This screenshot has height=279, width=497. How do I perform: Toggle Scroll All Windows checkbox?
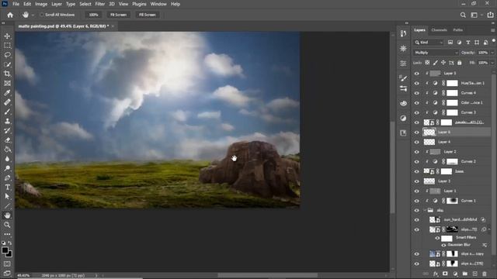(41, 15)
